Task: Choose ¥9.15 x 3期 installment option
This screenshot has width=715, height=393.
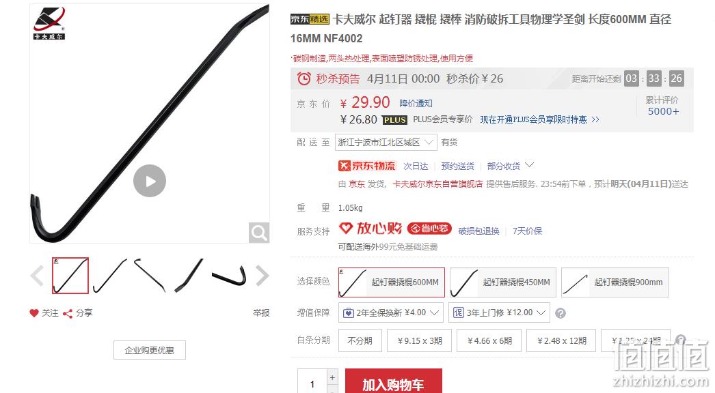Action: 420,340
